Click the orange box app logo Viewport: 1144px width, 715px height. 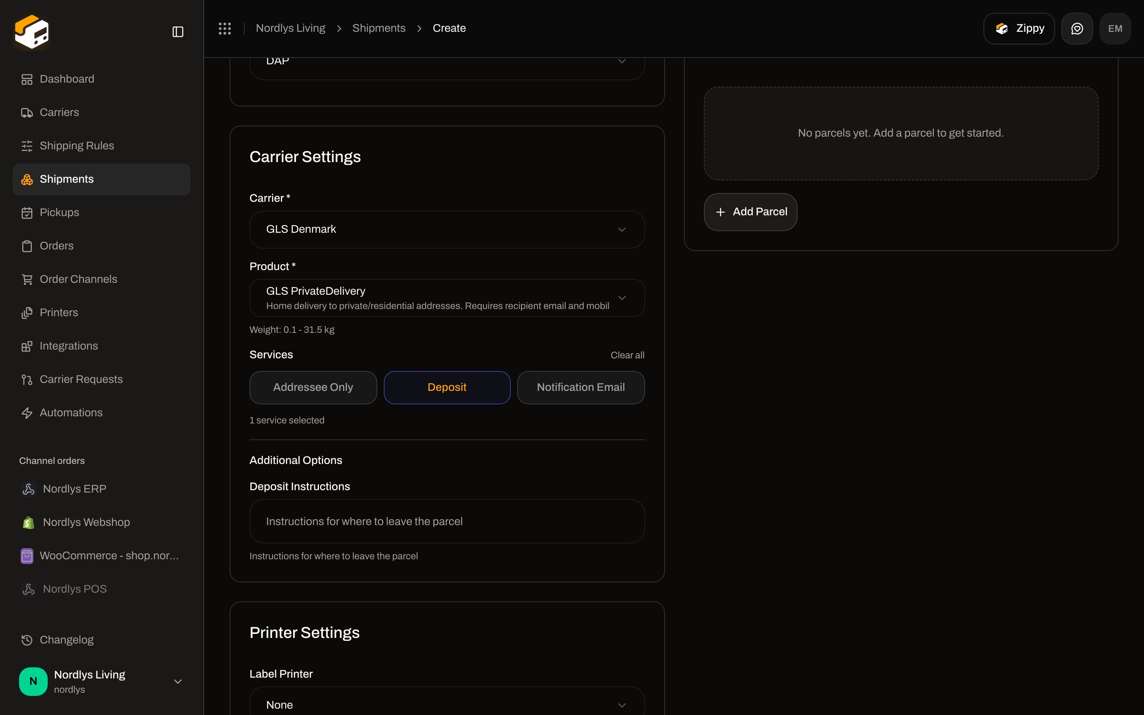(32, 32)
